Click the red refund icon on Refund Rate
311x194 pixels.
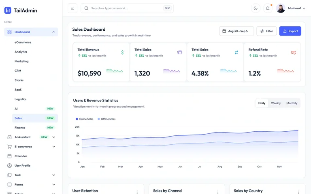[x=293, y=53]
